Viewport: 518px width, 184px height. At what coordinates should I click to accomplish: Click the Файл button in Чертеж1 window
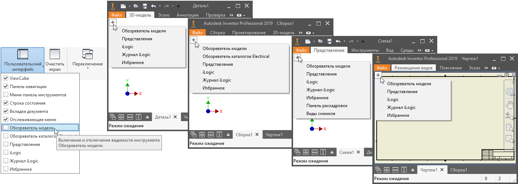382,68
